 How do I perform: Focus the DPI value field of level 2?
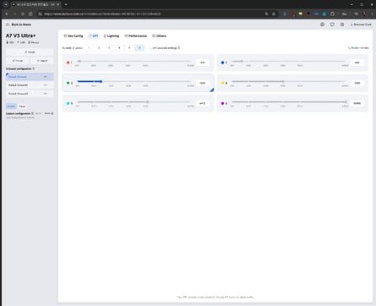coord(357,63)
